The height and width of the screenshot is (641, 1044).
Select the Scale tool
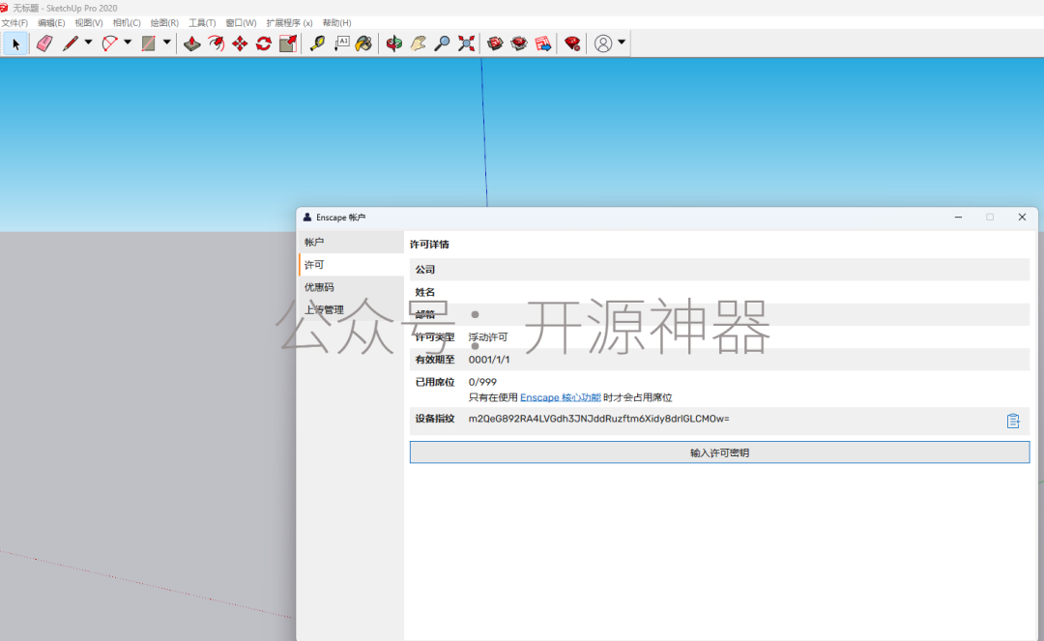tap(288, 44)
